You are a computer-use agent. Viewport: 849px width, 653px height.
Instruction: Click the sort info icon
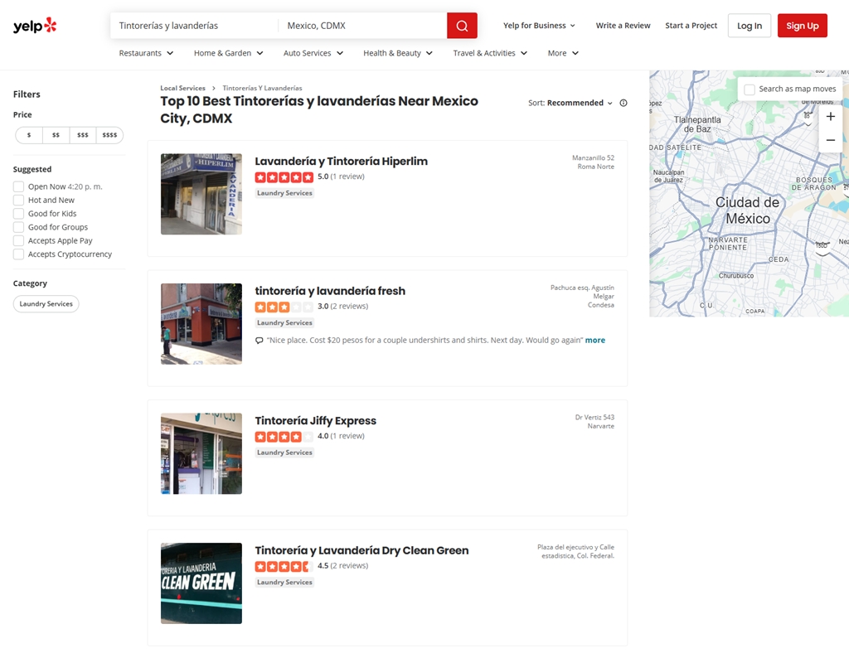(x=623, y=104)
